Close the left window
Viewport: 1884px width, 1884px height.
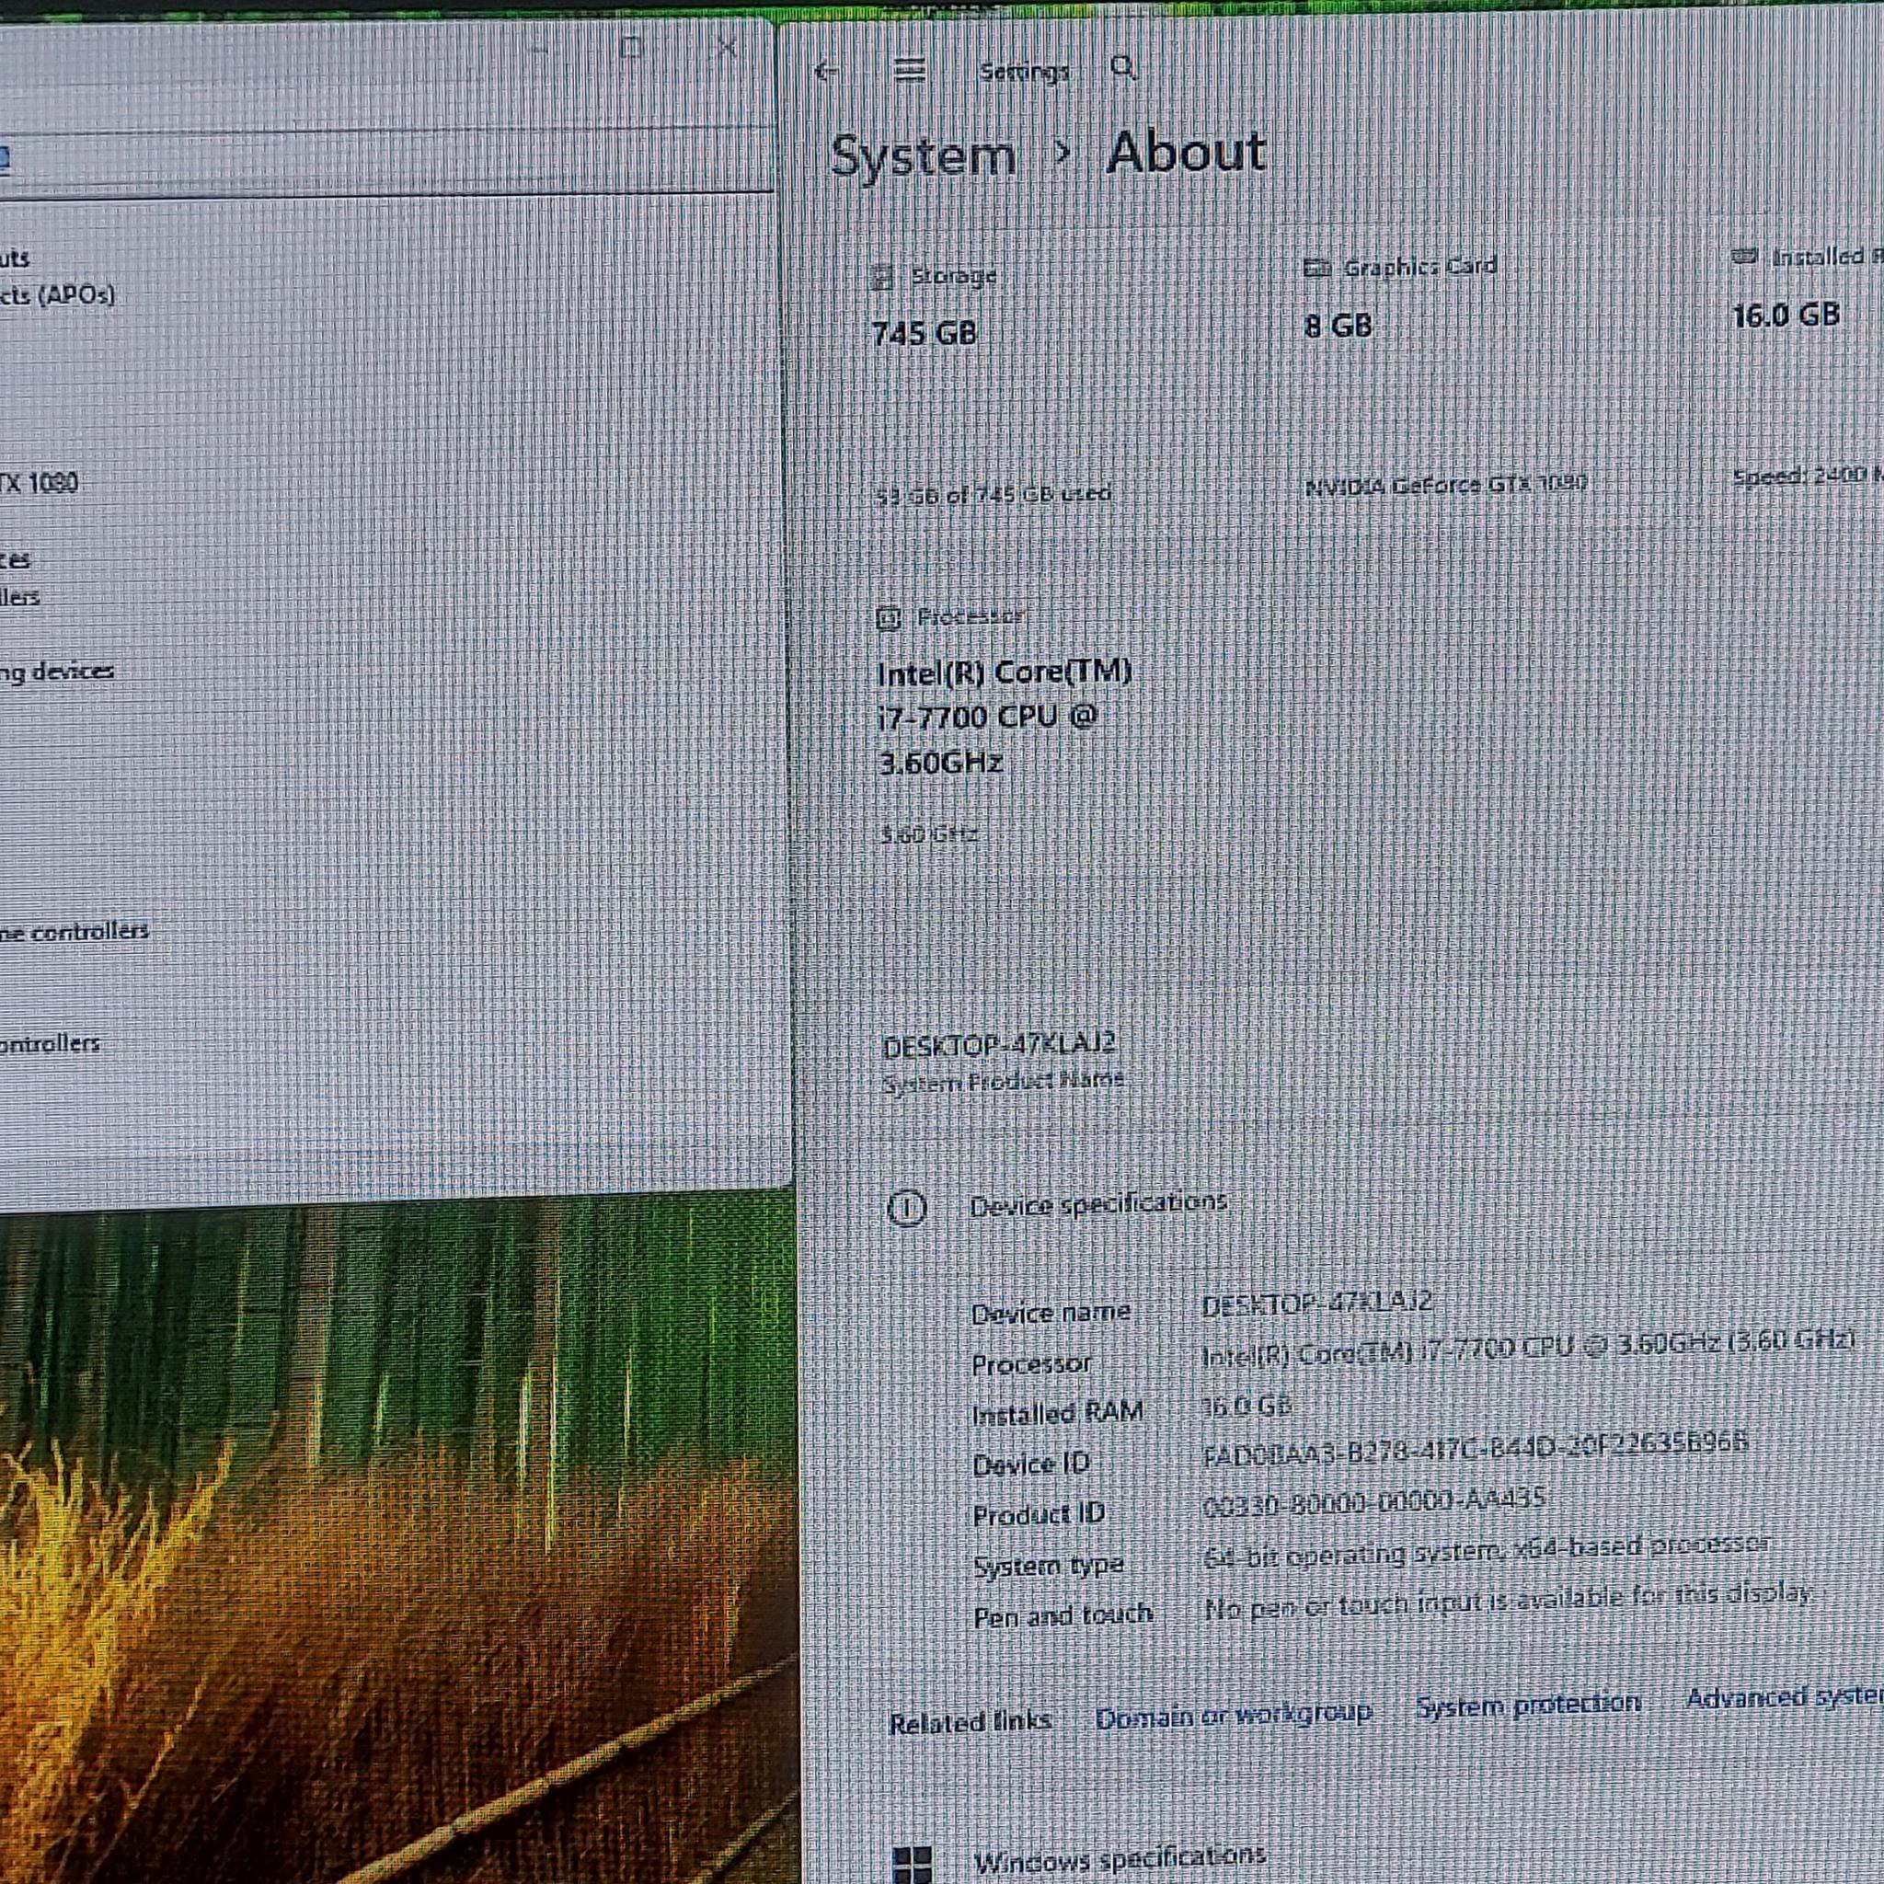[x=727, y=47]
